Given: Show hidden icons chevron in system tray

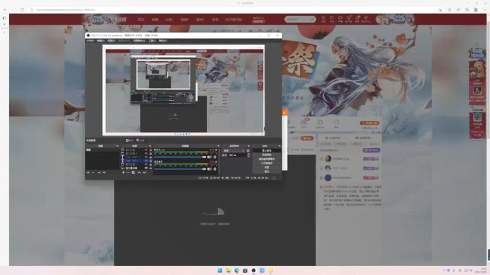Looking at the screenshot, I should (443, 270).
